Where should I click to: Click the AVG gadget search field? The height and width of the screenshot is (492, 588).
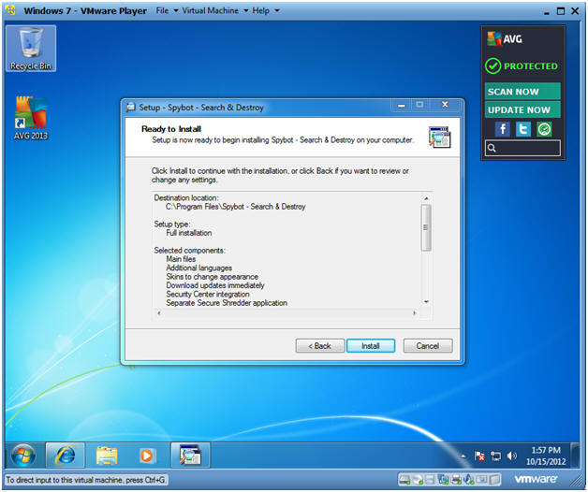point(522,148)
